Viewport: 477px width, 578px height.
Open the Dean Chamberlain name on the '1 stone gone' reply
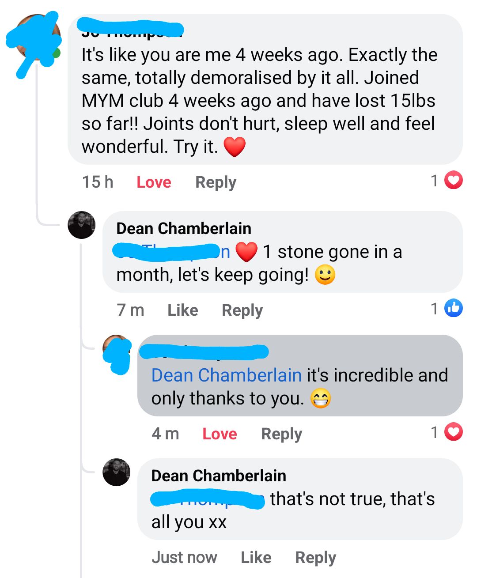184,228
